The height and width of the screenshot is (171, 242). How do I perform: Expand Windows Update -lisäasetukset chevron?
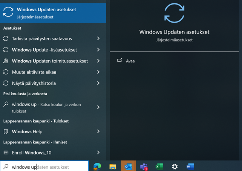pyautogui.click(x=98, y=50)
